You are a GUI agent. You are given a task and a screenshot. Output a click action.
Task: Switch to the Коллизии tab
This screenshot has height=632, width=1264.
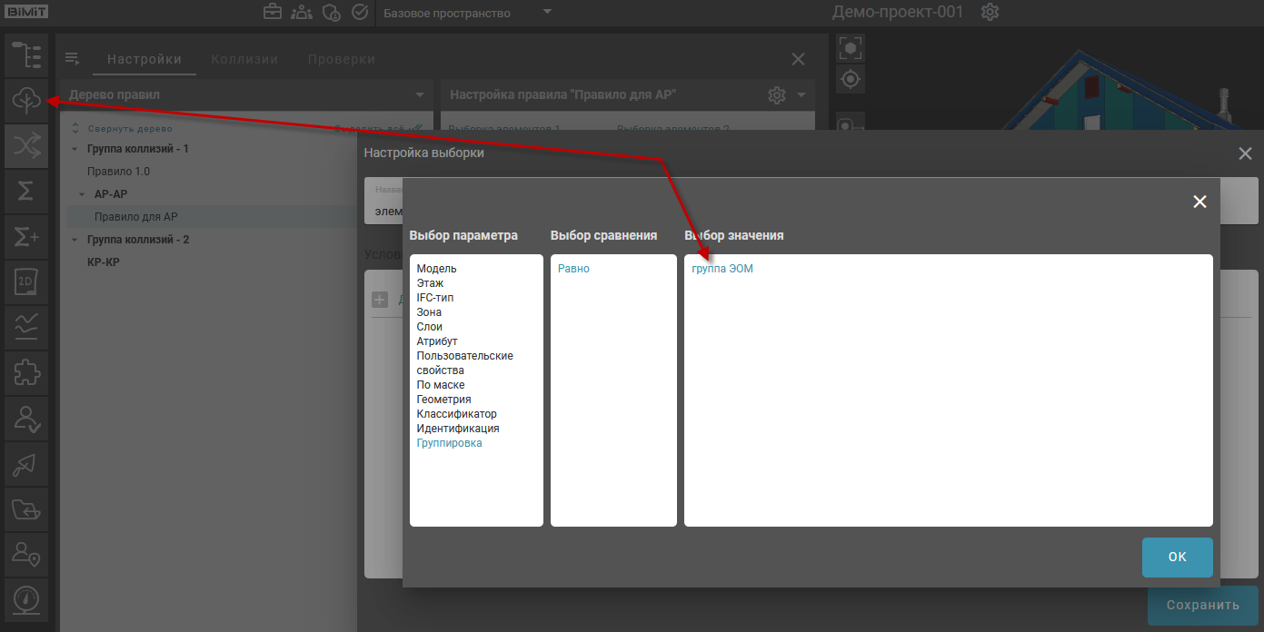(x=244, y=59)
